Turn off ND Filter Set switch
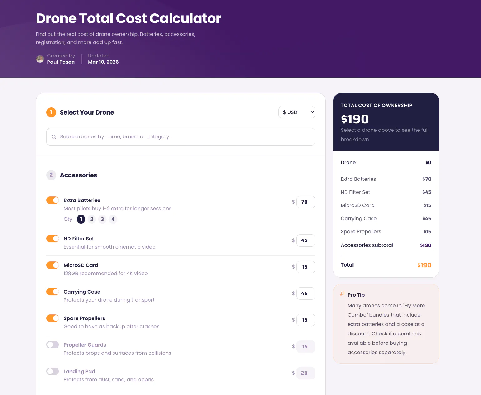Screen dimensions: 481x395 [x=53, y=239]
